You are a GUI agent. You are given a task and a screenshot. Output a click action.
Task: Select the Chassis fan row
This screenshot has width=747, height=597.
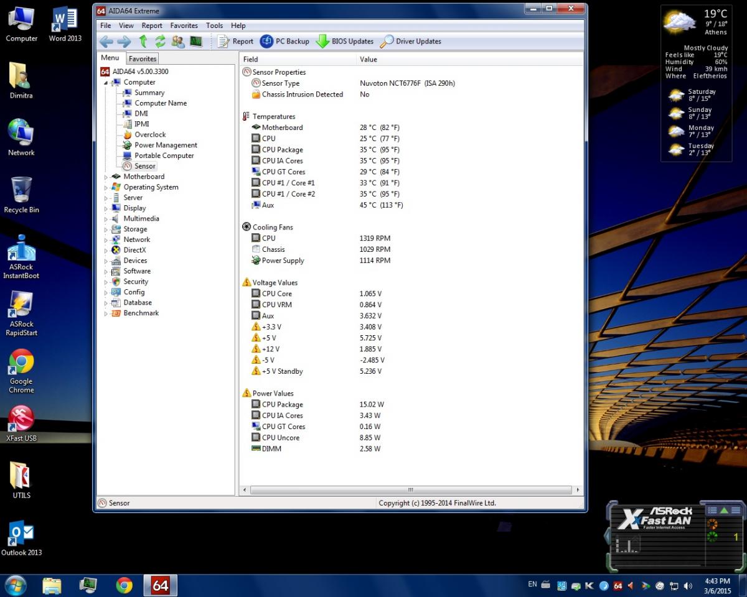coord(411,249)
